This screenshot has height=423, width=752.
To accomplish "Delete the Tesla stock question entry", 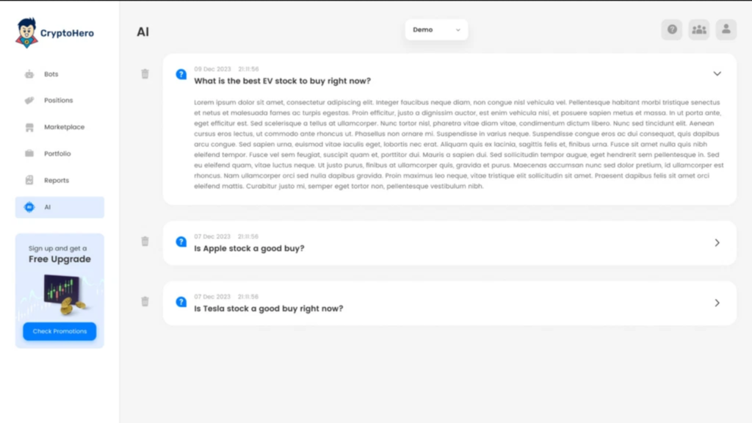I will coord(145,301).
